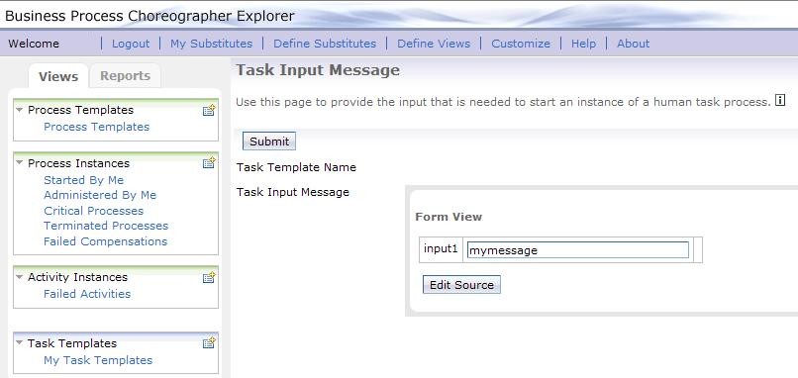Open Define Substitutes page
Image resolution: width=798 pixels, height=378 pixels.
coord(325,44)
